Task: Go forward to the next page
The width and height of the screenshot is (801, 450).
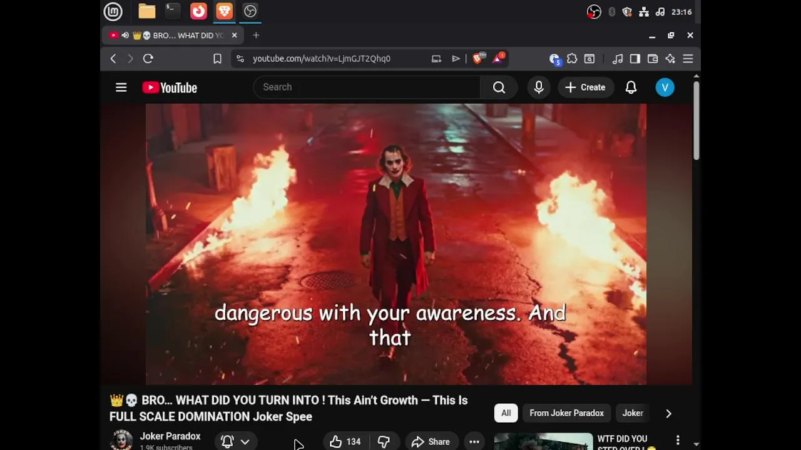Action: [130, 59]
